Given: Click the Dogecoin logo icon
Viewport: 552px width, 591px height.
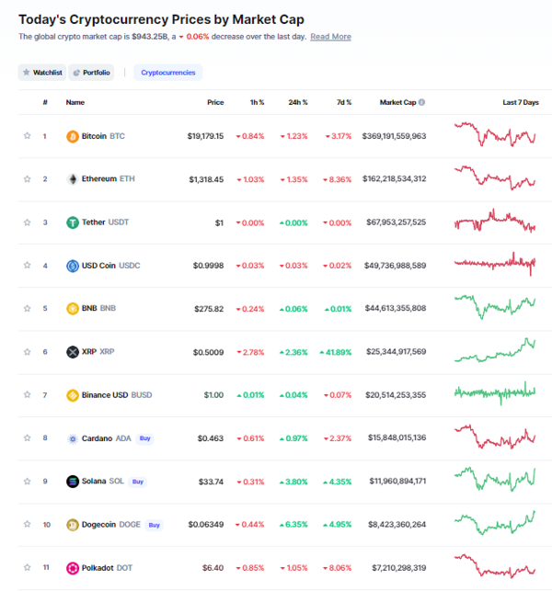Looking at the screenshot, I should 73,524.
